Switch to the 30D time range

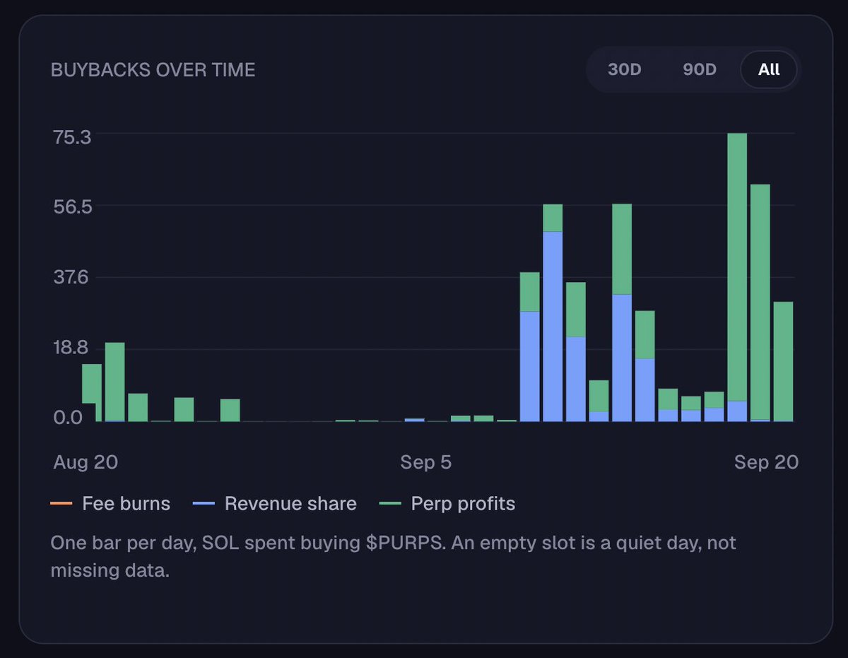pos(624,70)
